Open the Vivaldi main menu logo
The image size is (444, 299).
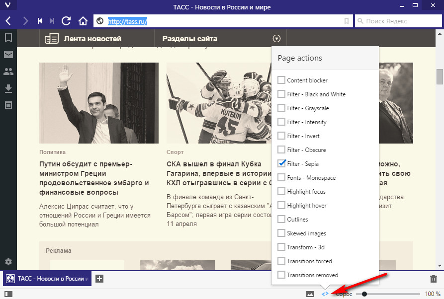click(x=8, y=5)
